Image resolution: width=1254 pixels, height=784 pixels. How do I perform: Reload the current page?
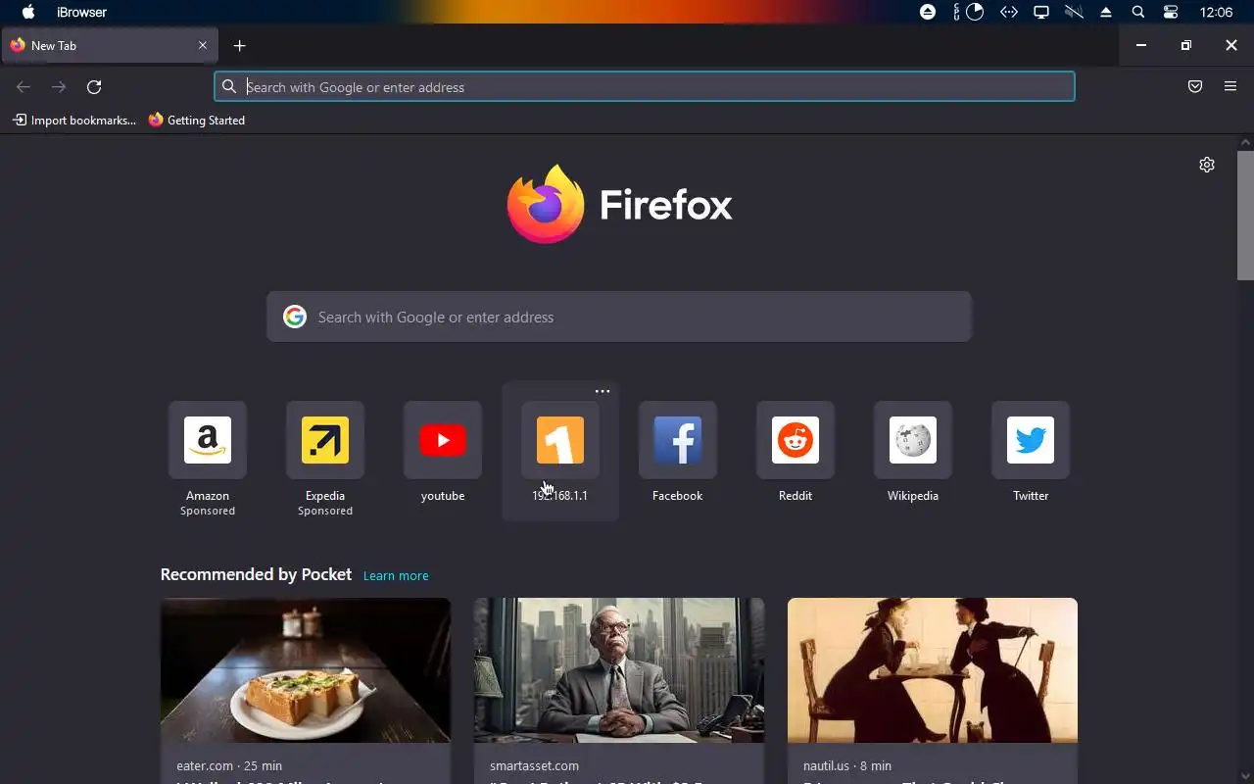tap(94, 87)
